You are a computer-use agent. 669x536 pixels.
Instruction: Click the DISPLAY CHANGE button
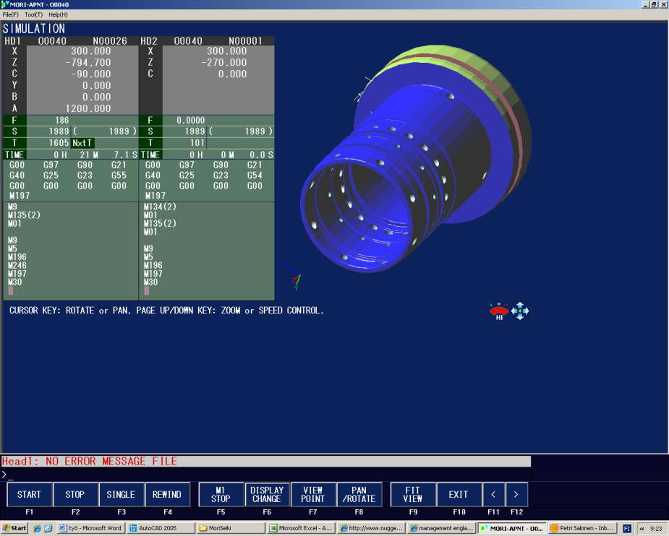[x=267, y=495]
